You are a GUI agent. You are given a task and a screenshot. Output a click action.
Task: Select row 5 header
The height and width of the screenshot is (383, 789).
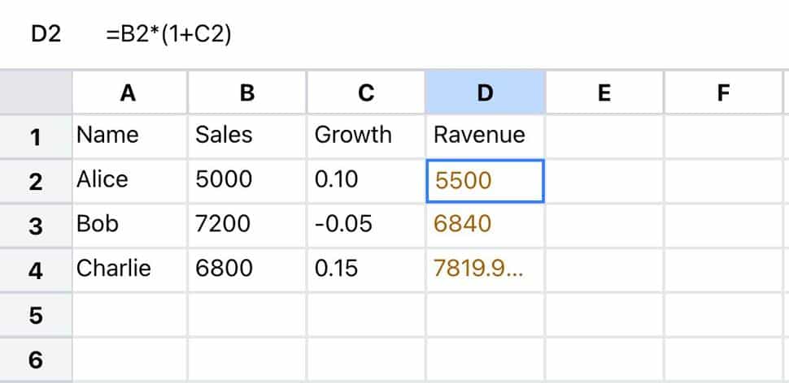(x=36, y=314)
